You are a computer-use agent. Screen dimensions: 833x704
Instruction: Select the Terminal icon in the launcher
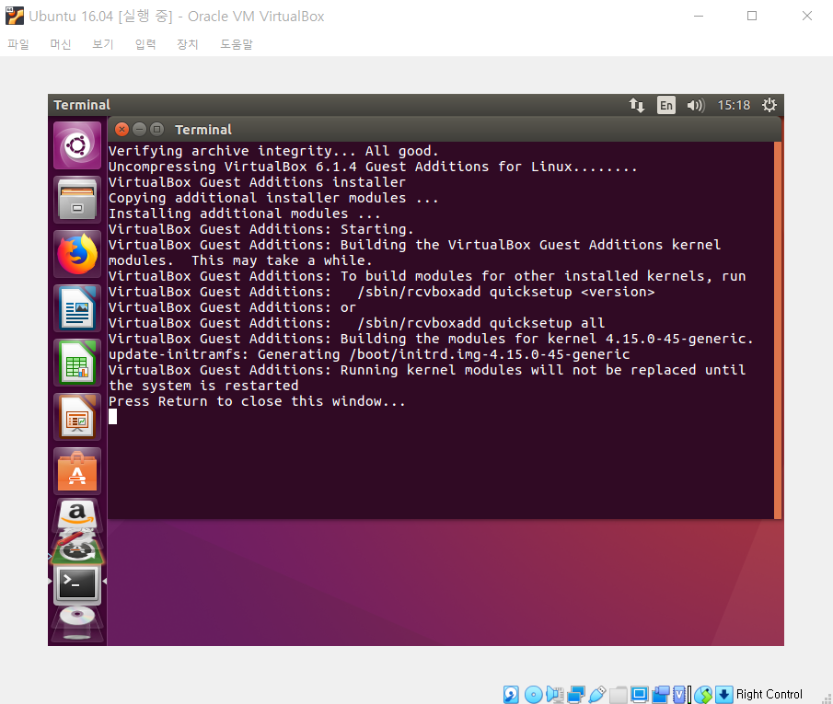(x=77, y=584)
